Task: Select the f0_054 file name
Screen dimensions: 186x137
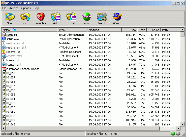Action: tap(11, 99)
